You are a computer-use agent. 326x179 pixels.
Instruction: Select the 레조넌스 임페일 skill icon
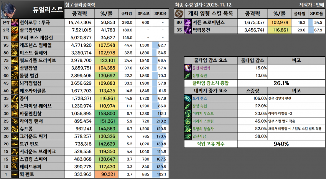point(15,45)
